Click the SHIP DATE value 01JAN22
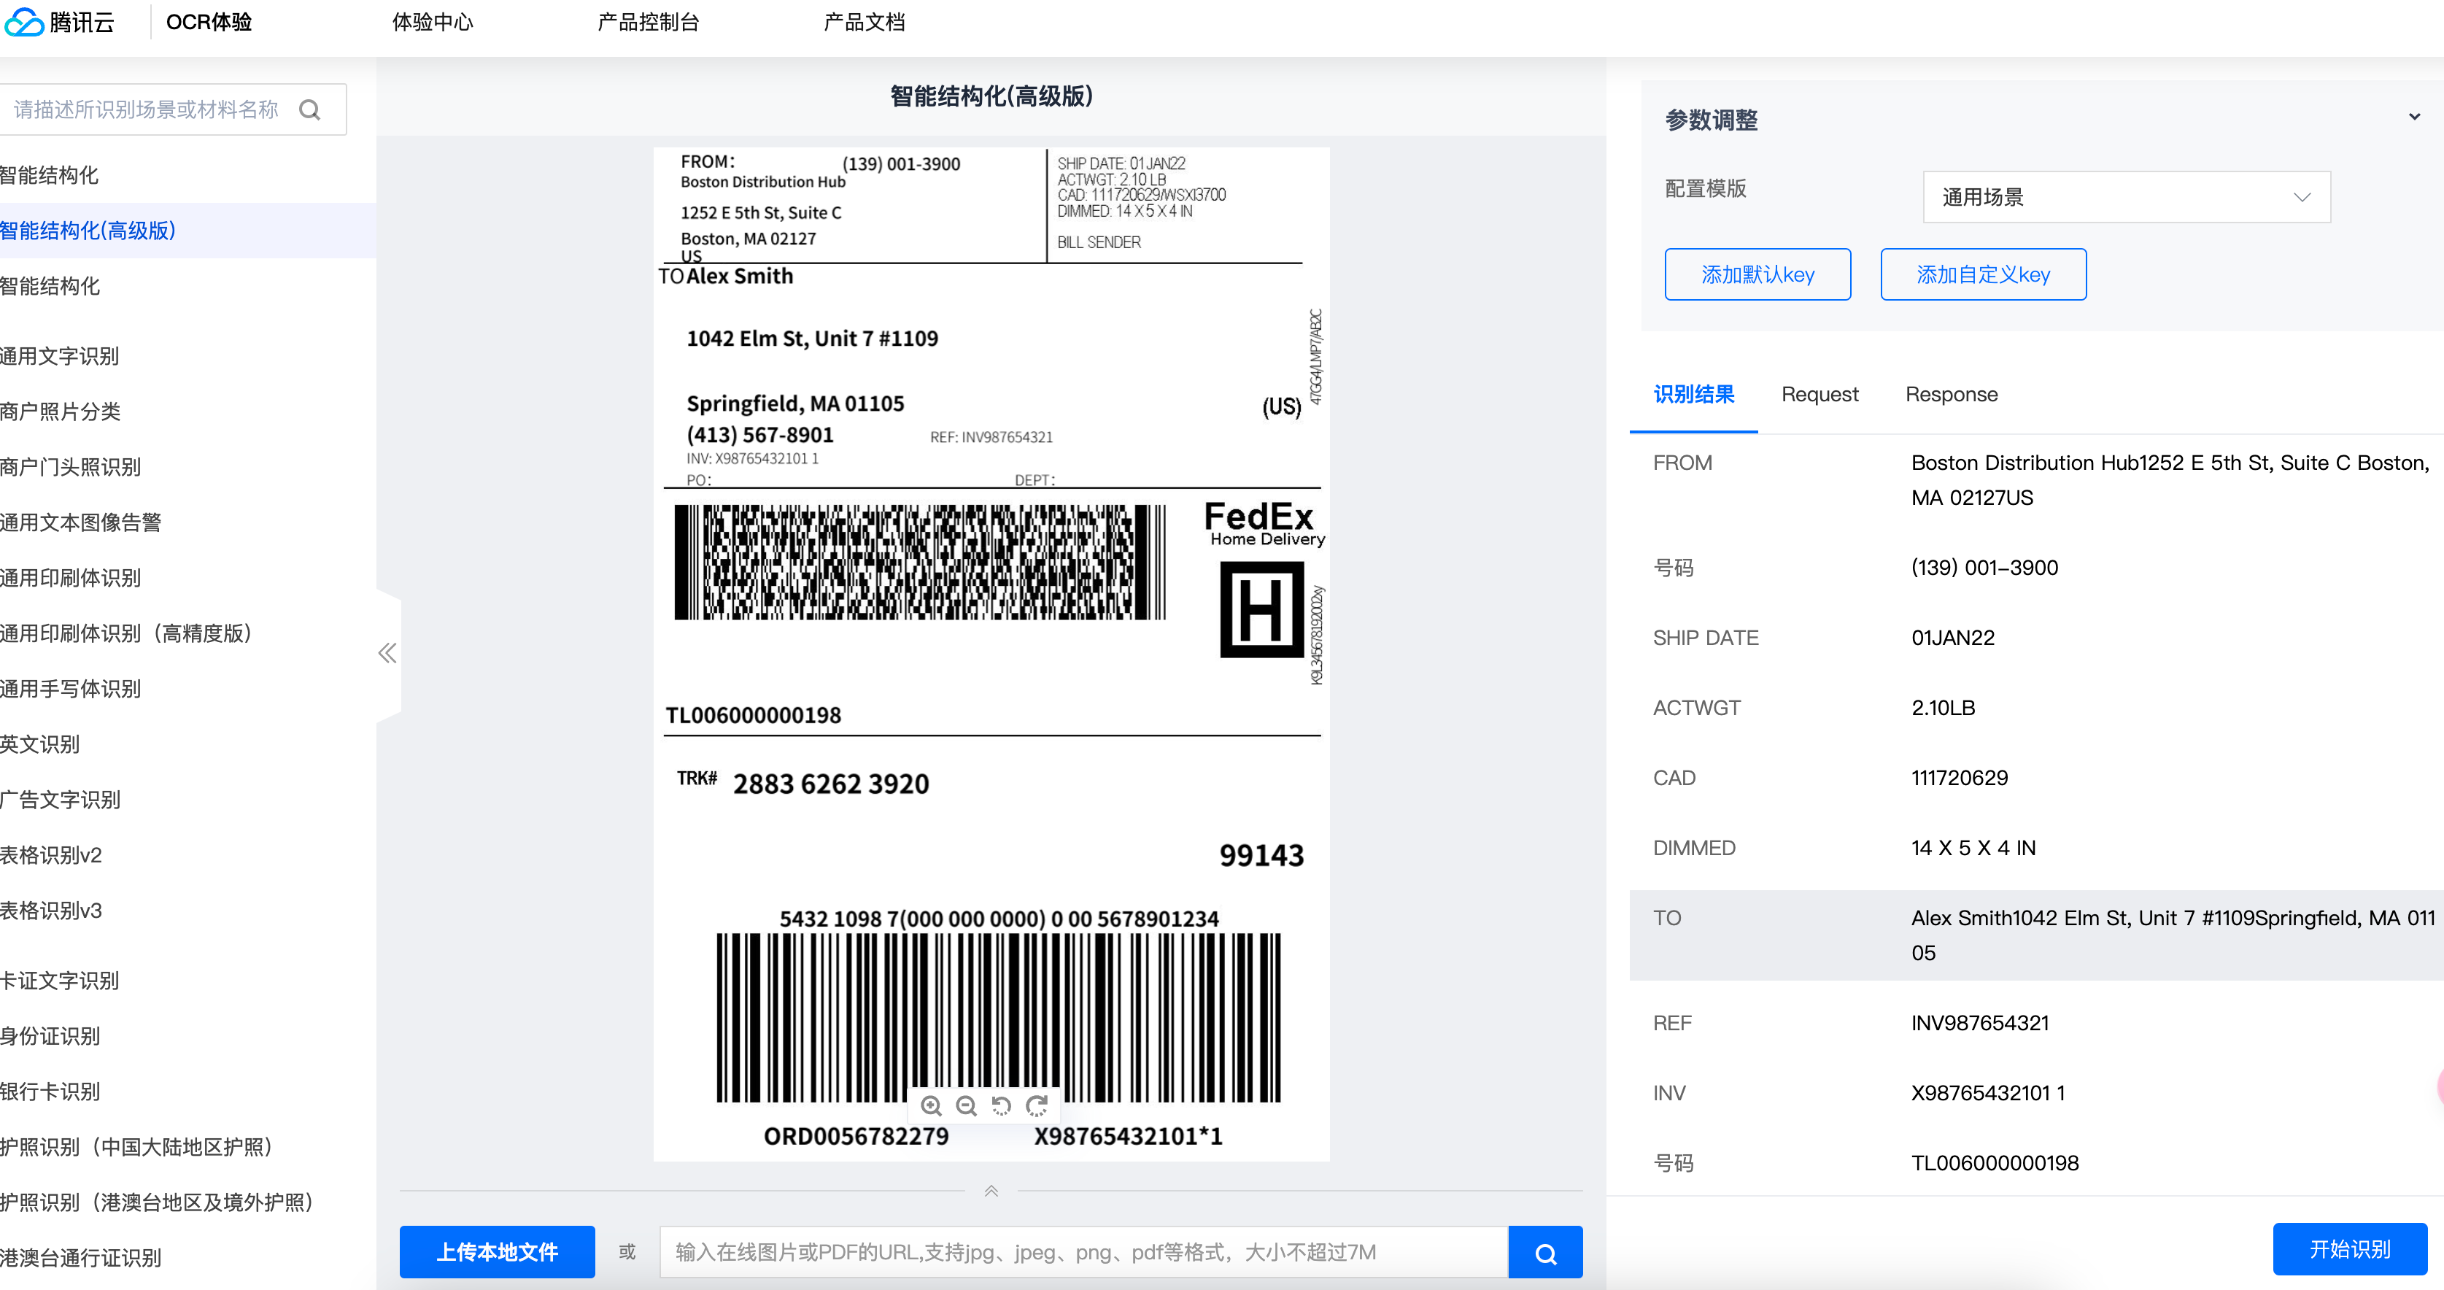Screen dimensions: 2444x1290 [1952, 638]
